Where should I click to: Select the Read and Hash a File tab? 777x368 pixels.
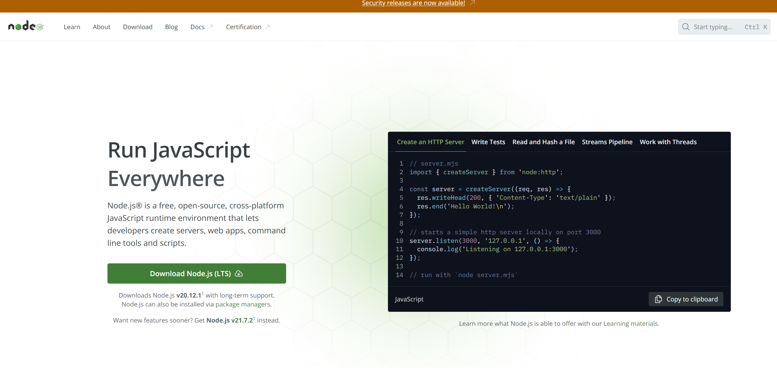[543, 142]
